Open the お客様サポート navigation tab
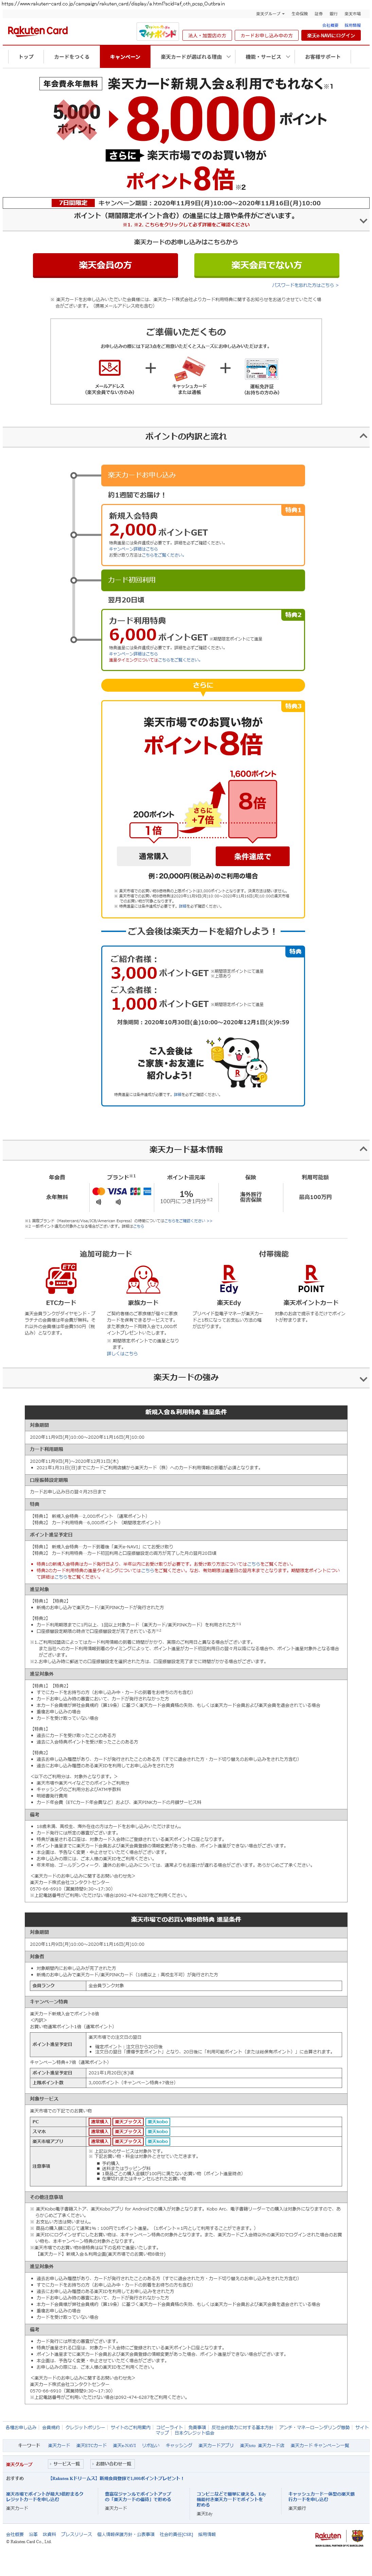This screenshot has width=372, height=2576. point(322,57)
